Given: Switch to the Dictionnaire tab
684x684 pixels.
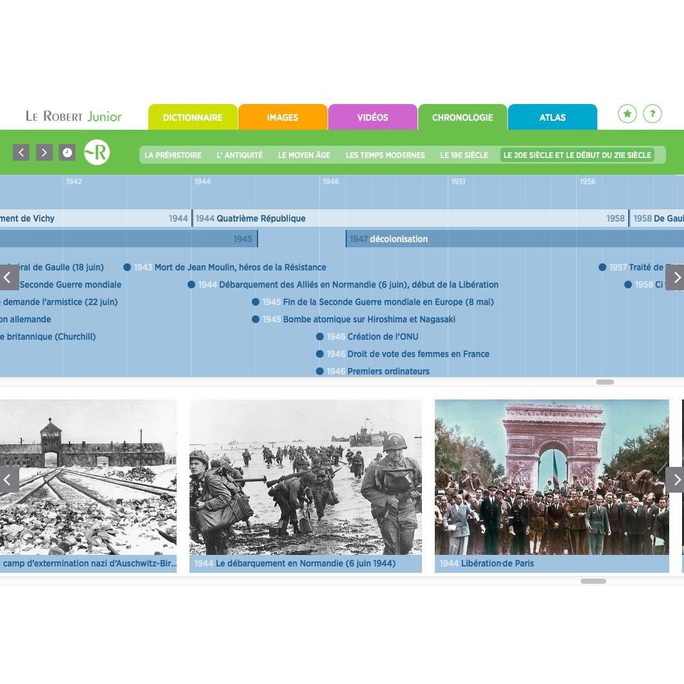Looking at the screenshot, I should click(x=193, y=118).
